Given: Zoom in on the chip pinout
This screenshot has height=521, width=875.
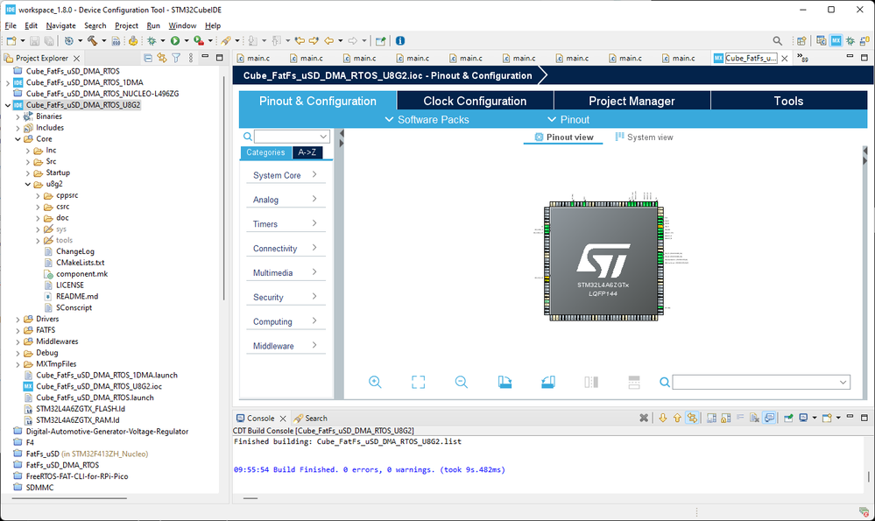Looking at the screenshot, I should (375, 382).
